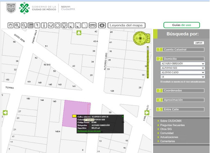Click the green CDMX government logo
210x153 pixels.
[24, 8]
